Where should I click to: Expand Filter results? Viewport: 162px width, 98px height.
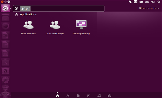click(x=148, y=8)
